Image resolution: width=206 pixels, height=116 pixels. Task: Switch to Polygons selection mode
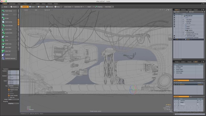click(41, 6)
